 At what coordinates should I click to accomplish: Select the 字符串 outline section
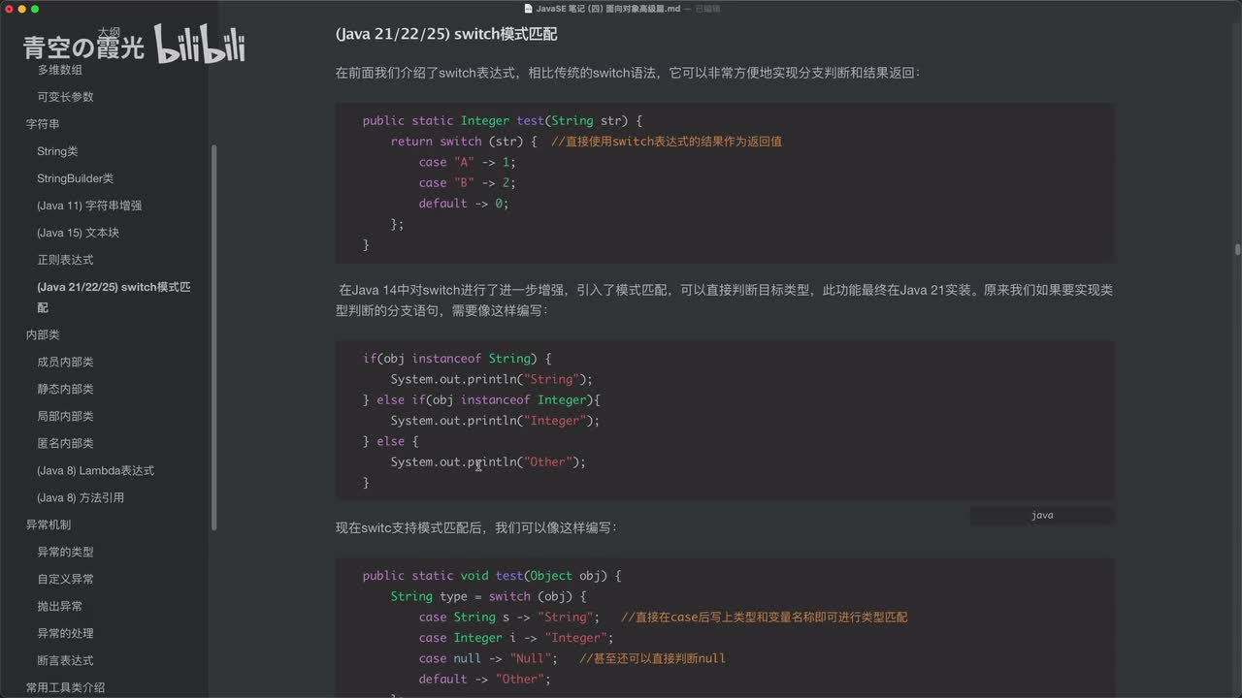pos(43,124)
